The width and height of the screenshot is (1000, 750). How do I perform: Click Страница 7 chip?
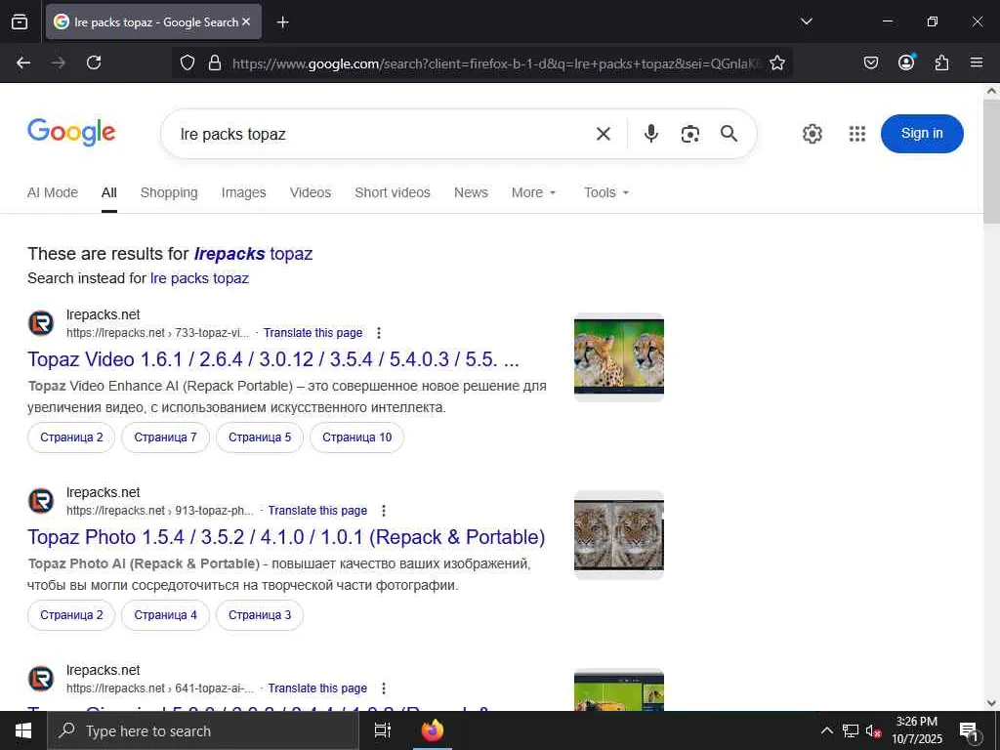[x=165, y=437]
